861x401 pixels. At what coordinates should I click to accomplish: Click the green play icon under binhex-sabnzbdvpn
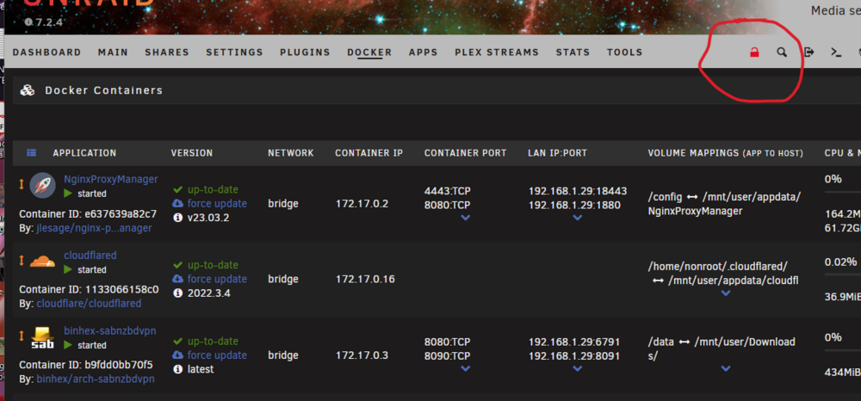point(68,345)
